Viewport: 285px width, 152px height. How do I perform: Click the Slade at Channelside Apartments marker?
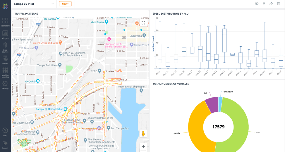(x=85, y=140)
